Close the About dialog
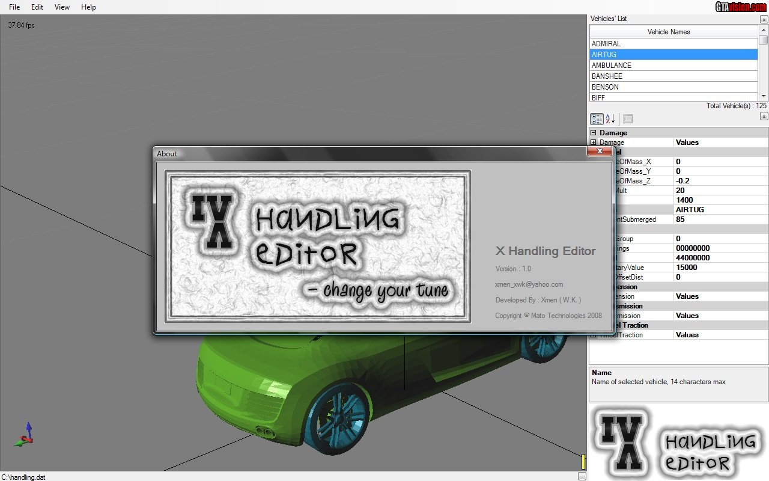 coord(600,152)
